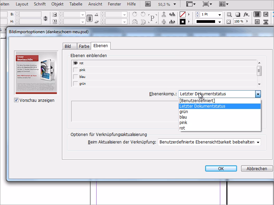Click the OK button
Image resolution: width=274 pixels, height=205 pixels.
click(221, 168)
